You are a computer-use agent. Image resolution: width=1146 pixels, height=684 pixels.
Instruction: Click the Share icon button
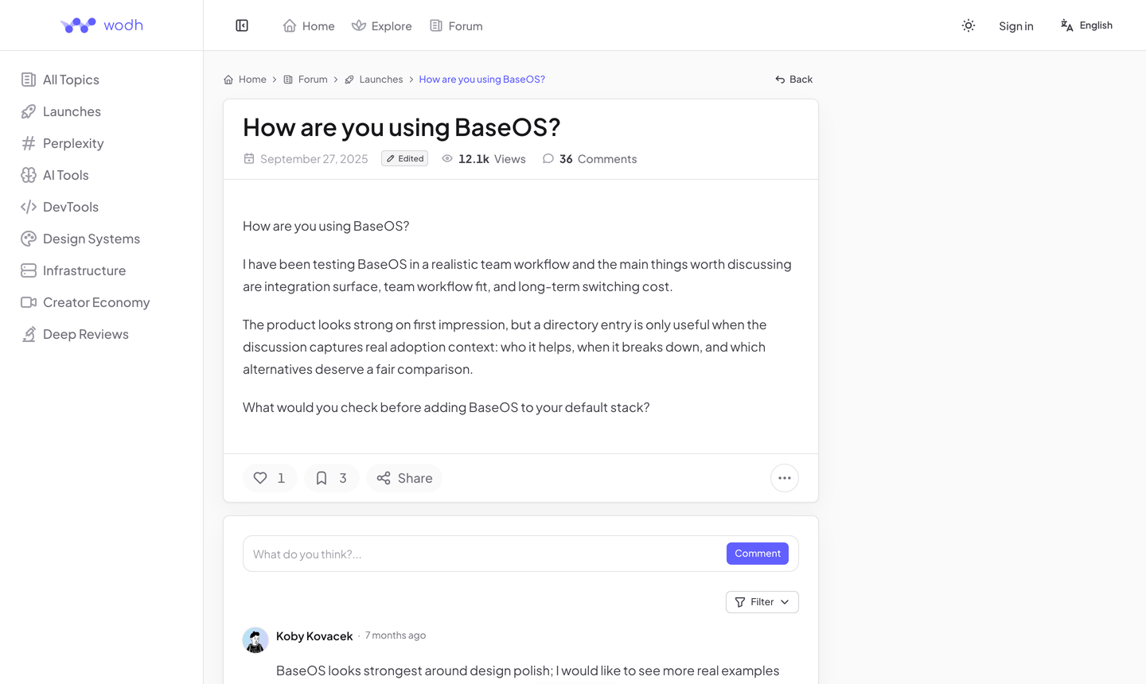[x=404, y=478]
